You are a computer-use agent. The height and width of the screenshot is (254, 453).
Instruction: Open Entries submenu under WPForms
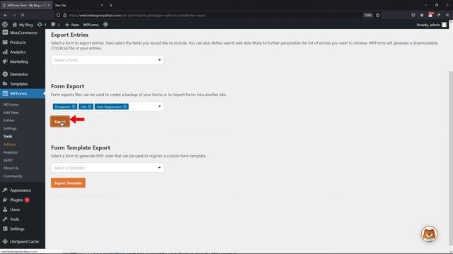click(8, 121)
